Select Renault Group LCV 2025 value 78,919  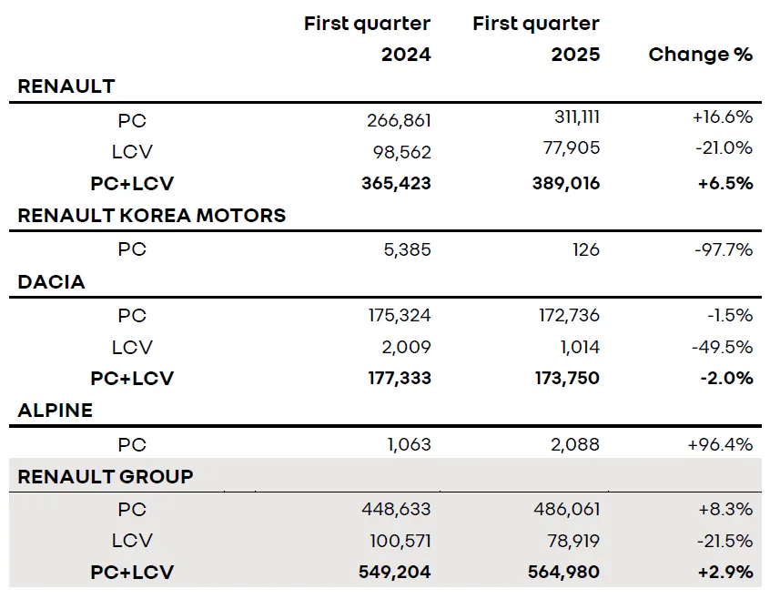(x=573, y=541)
